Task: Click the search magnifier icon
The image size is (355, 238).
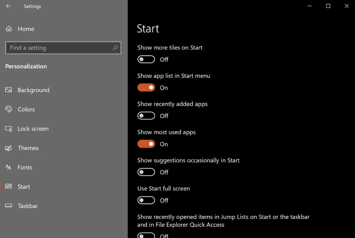Action: (115, 48)
